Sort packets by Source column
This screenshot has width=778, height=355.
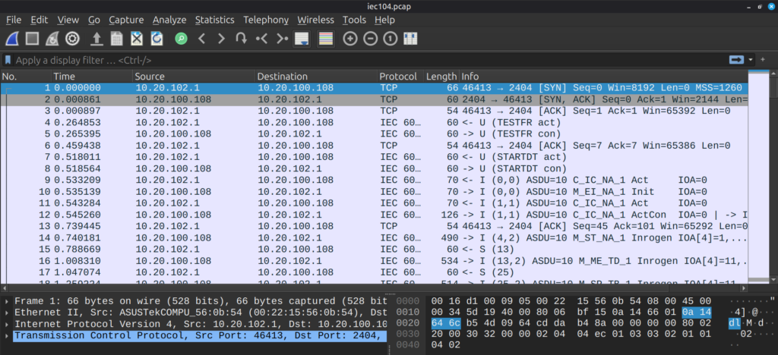click(194, 77)
